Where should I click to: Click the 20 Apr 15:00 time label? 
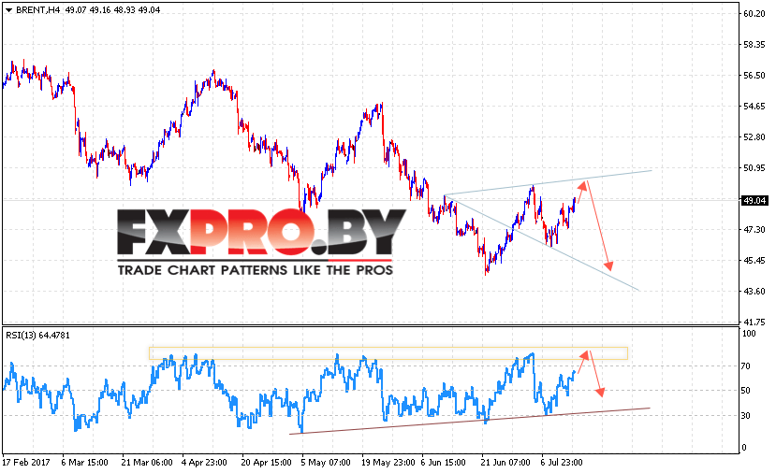point(266,462)
